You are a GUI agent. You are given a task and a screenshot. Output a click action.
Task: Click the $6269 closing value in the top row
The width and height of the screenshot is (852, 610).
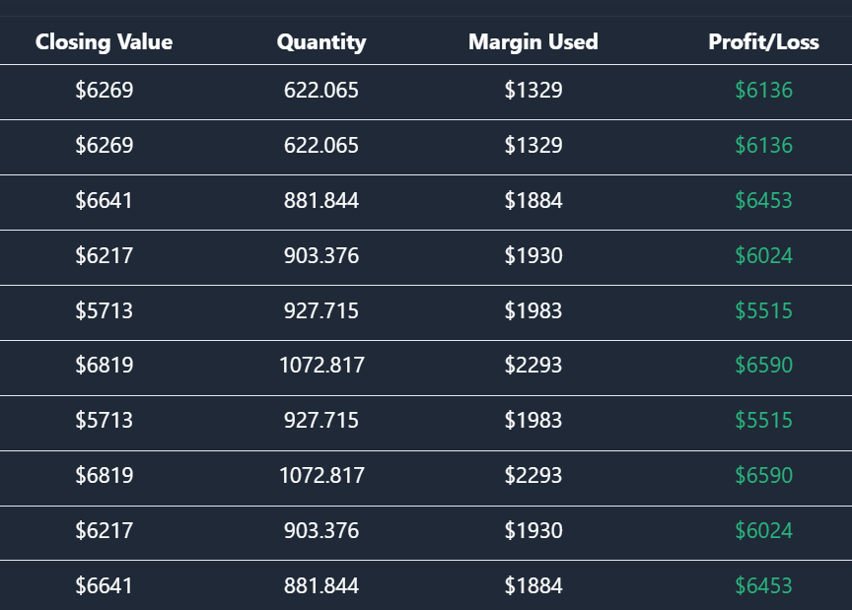click(x=104, y=91)
